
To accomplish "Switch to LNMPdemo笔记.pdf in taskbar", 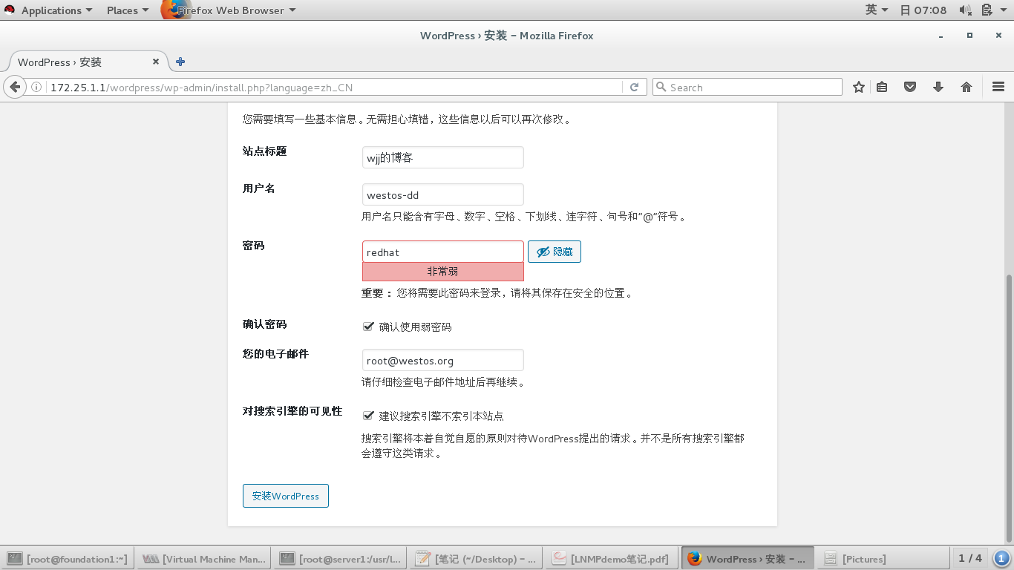I will click(x=612, y=559).
